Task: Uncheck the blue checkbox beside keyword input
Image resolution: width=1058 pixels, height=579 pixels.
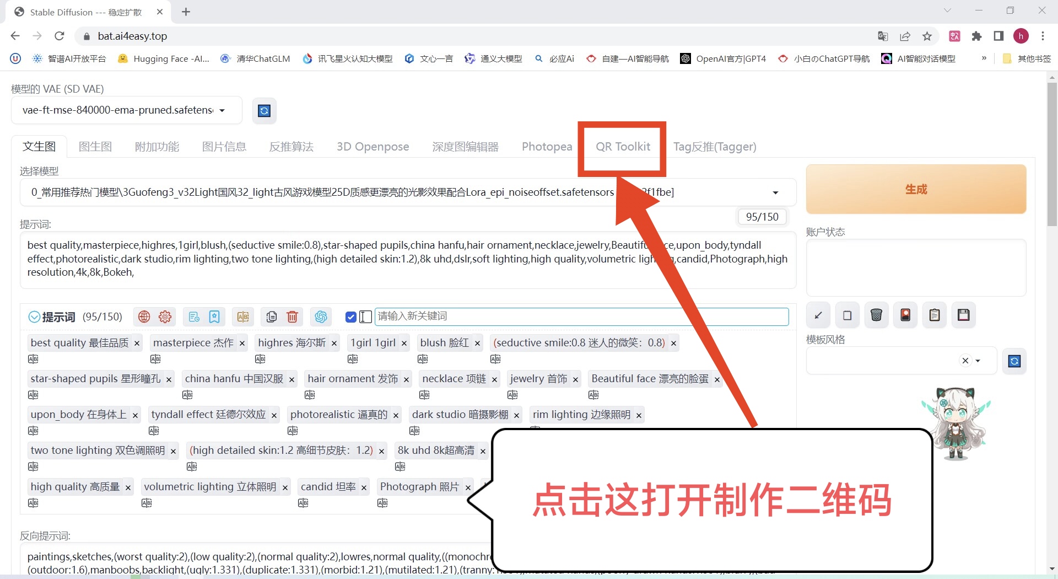Action: coord(351,317)
